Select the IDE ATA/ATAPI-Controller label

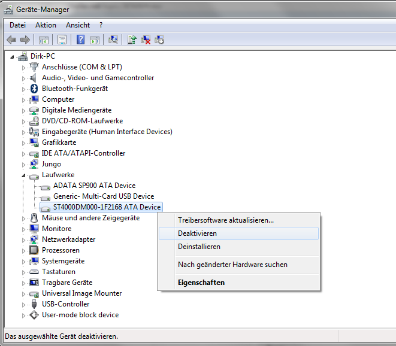pos(83,153)
